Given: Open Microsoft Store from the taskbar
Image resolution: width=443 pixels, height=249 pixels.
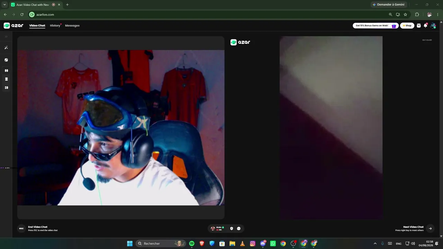Looking at the screenshot, I should pyautogui.click(x=222, y=243).
